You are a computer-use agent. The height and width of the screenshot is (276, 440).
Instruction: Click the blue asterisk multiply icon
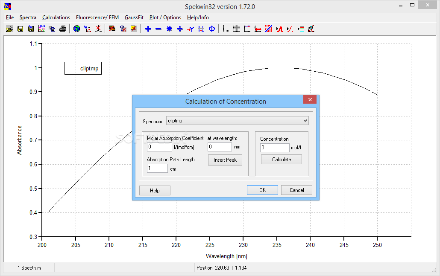[x=169, y=29]
